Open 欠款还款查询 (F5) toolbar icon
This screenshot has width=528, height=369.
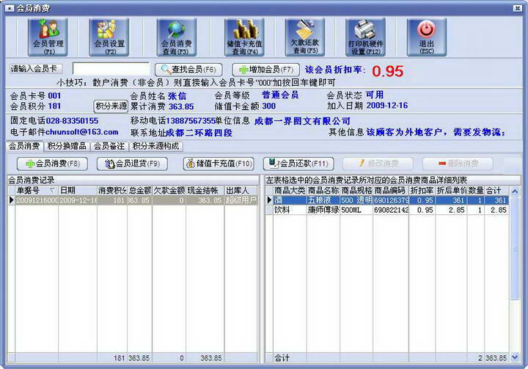click(305, 37)
